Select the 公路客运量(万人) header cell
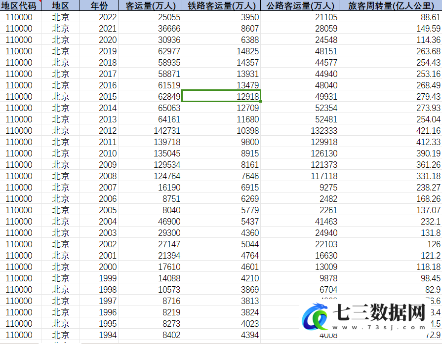The image size is (442, 344). click(x=300, y=5)
